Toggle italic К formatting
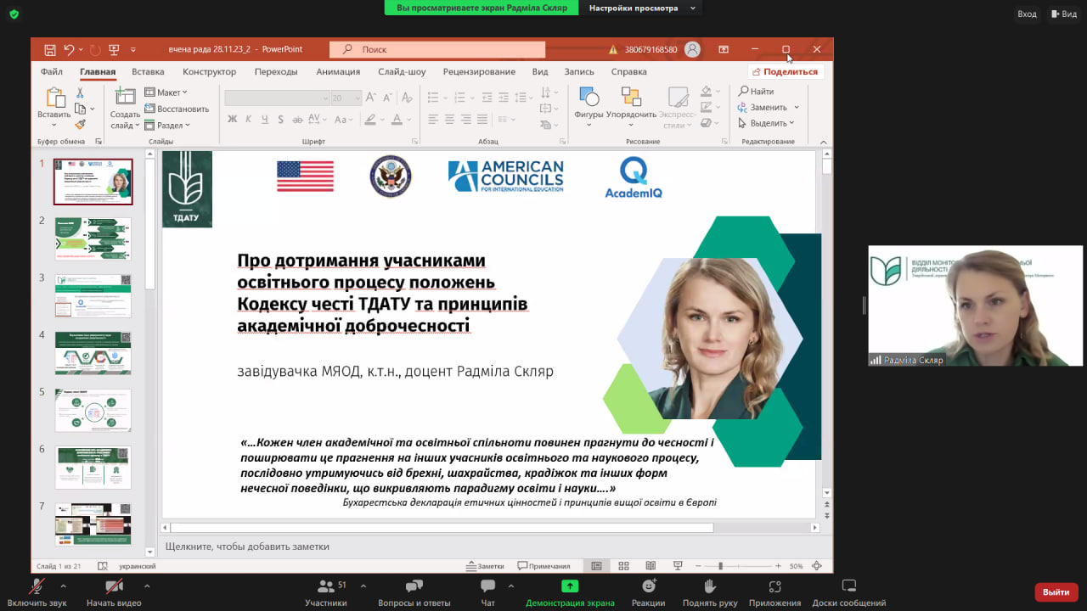The height and width of the screenshot is (611, 1087). coord(247,119)
